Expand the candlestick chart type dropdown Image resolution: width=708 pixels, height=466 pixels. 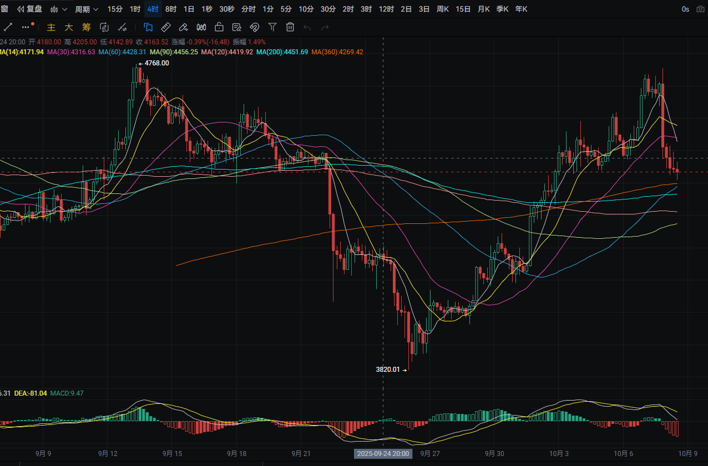58,9
